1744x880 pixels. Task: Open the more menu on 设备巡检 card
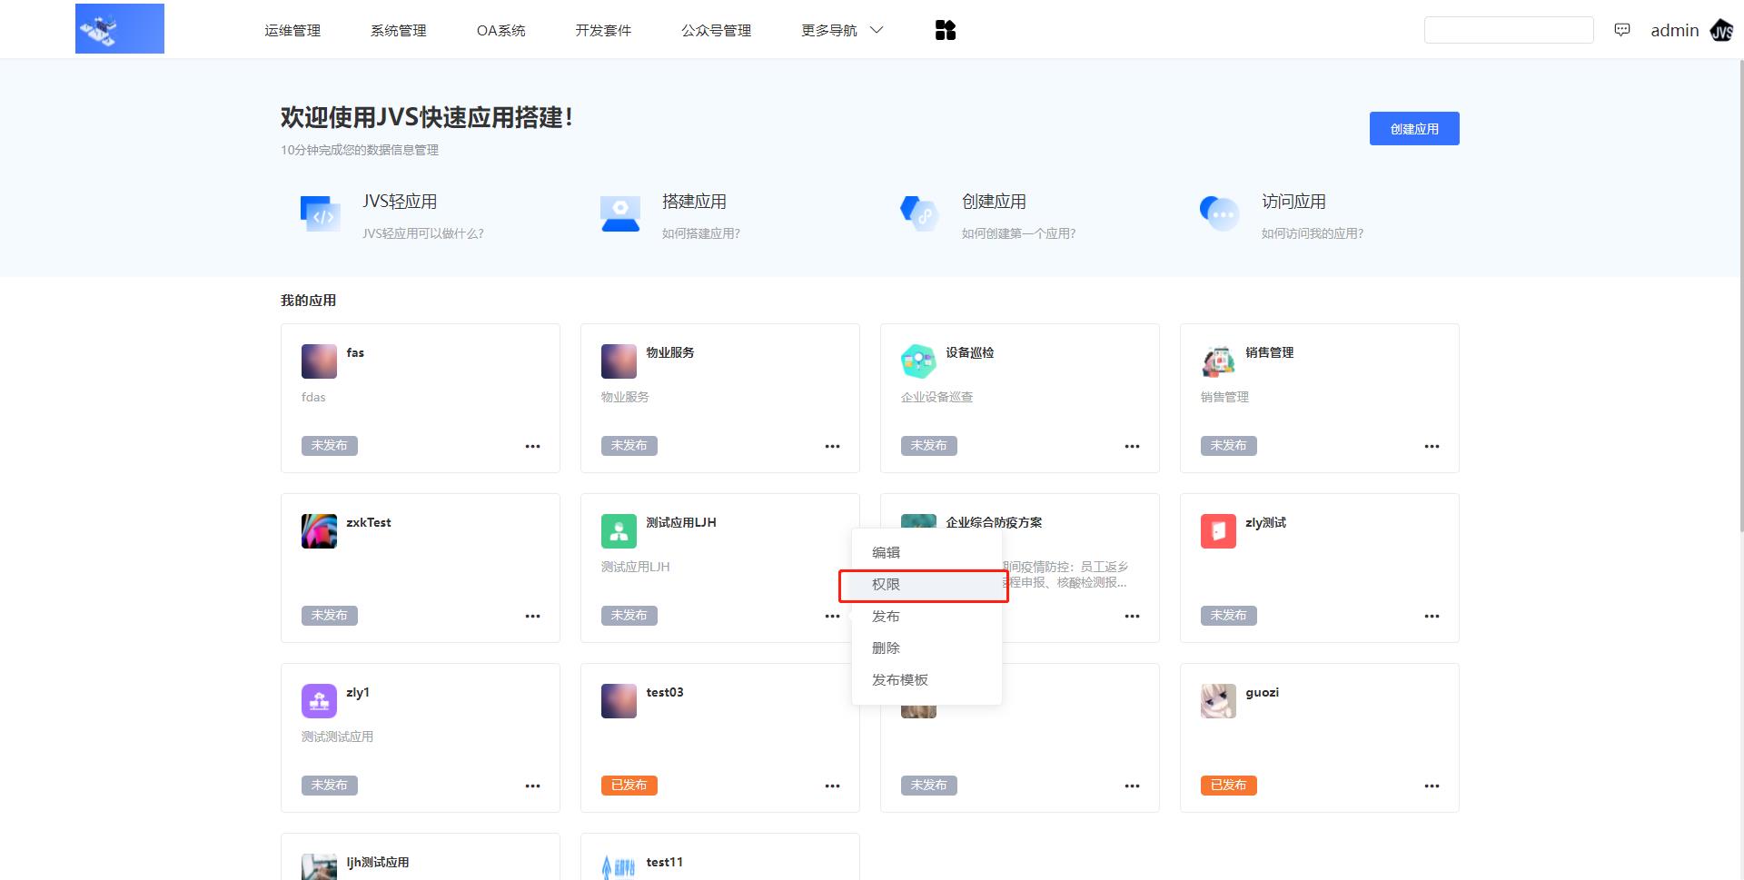point(1133,446)
